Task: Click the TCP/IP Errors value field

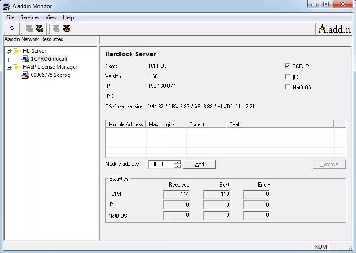Action: 257,194
